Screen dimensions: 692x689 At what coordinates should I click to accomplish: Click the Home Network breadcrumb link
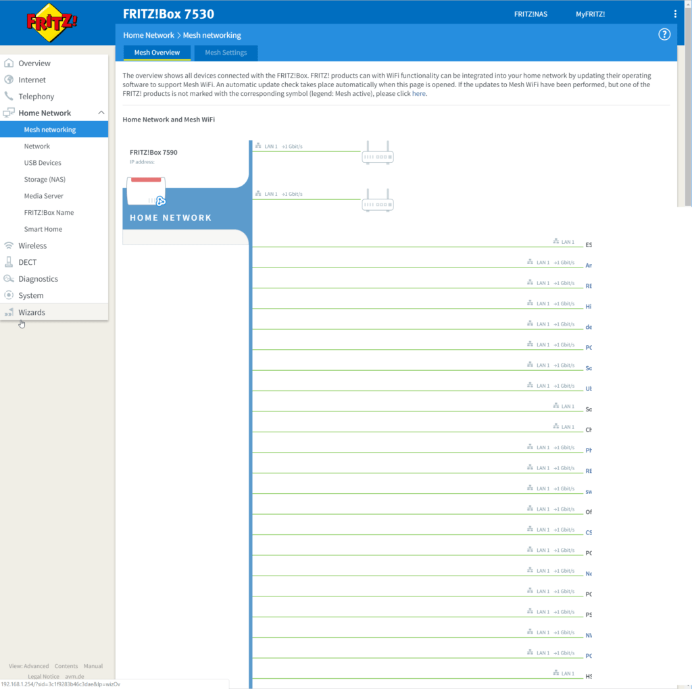148,35
